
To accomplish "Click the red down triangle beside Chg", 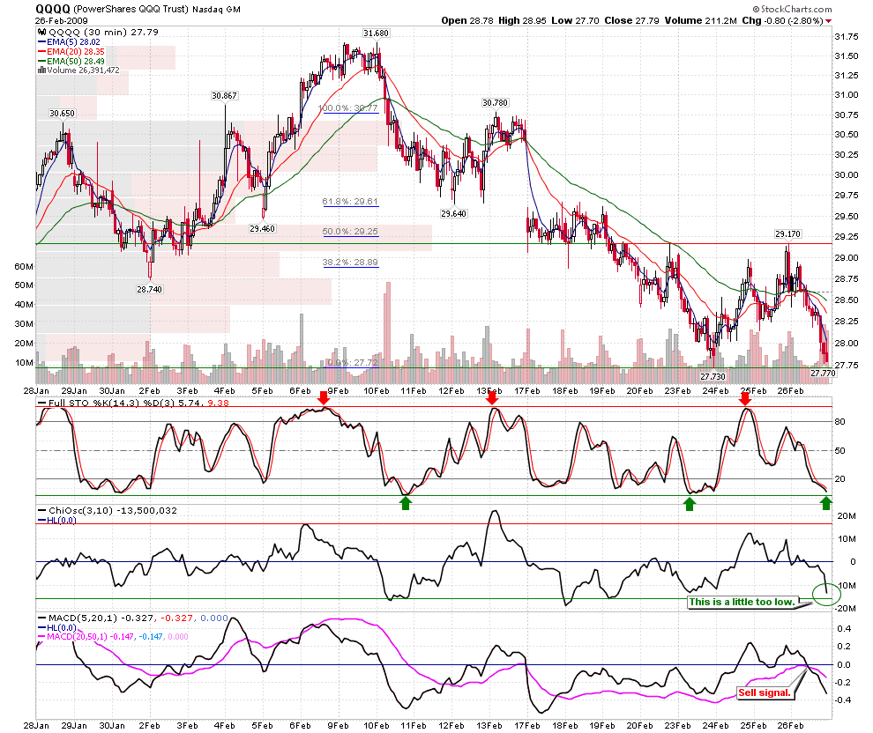I will tap(828, 21).
